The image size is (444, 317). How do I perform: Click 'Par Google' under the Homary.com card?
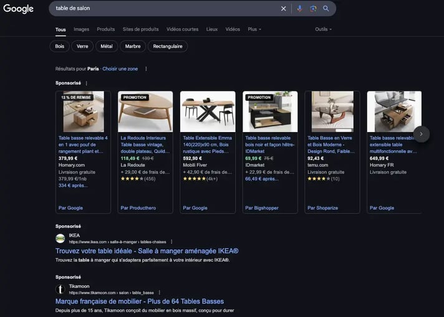[x=71, y=208]
